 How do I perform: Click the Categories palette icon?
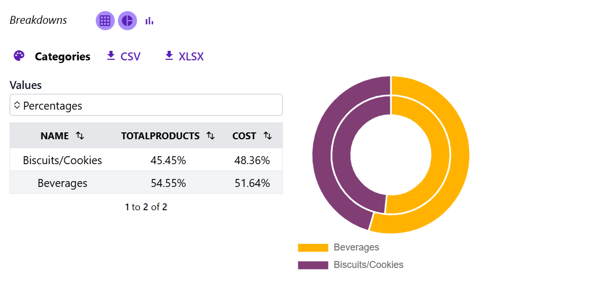(x=19, y=56)
